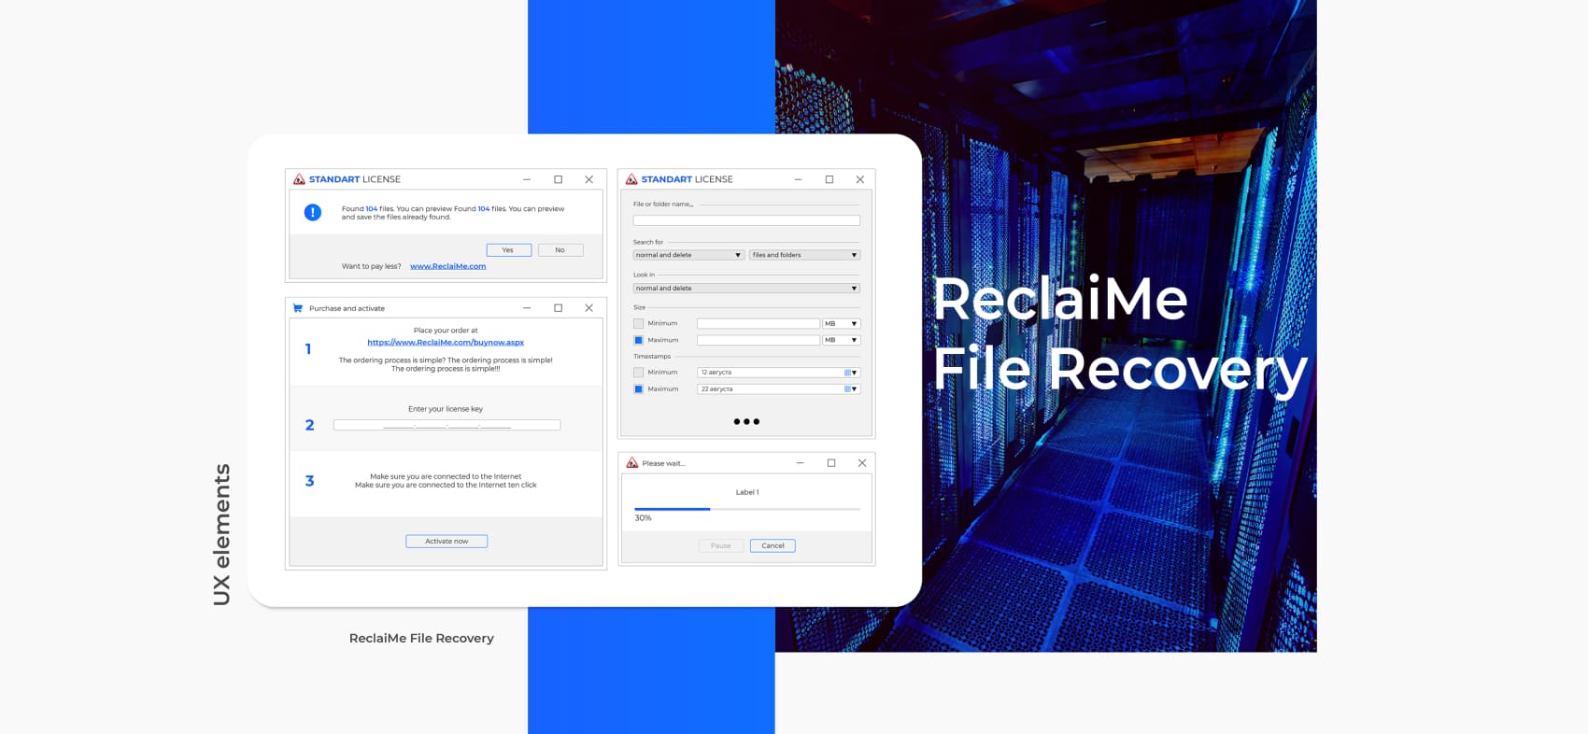Cancel the Please wait progress dialog
This screenshot has height=734, width=1588.
[x=773, y=546]
